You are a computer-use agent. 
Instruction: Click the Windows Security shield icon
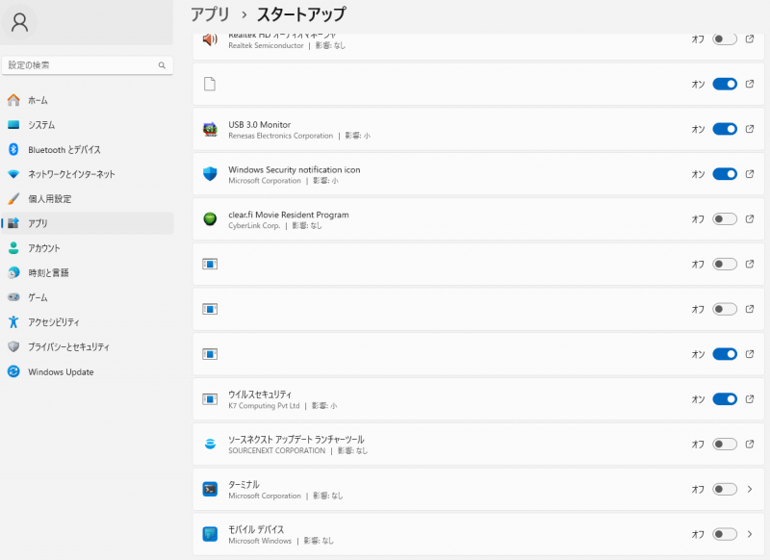pos(210,174)
